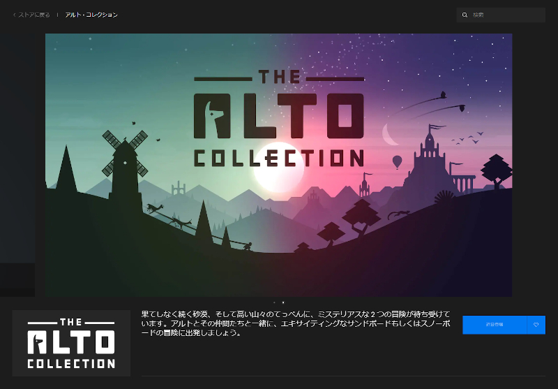
Task: Select the second, active carousel dot
Action: (283, 302)
